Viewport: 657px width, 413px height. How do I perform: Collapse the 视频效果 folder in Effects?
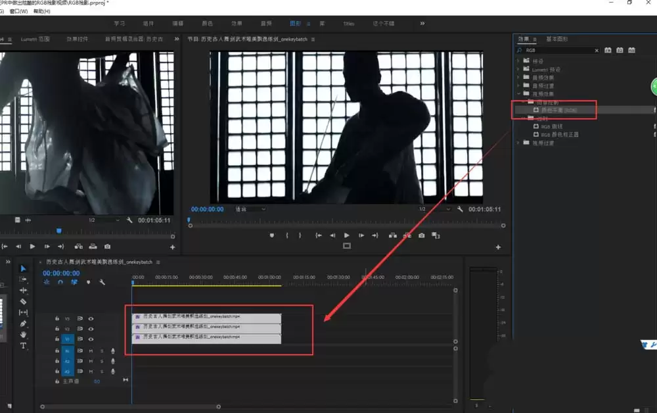[519, 94]
